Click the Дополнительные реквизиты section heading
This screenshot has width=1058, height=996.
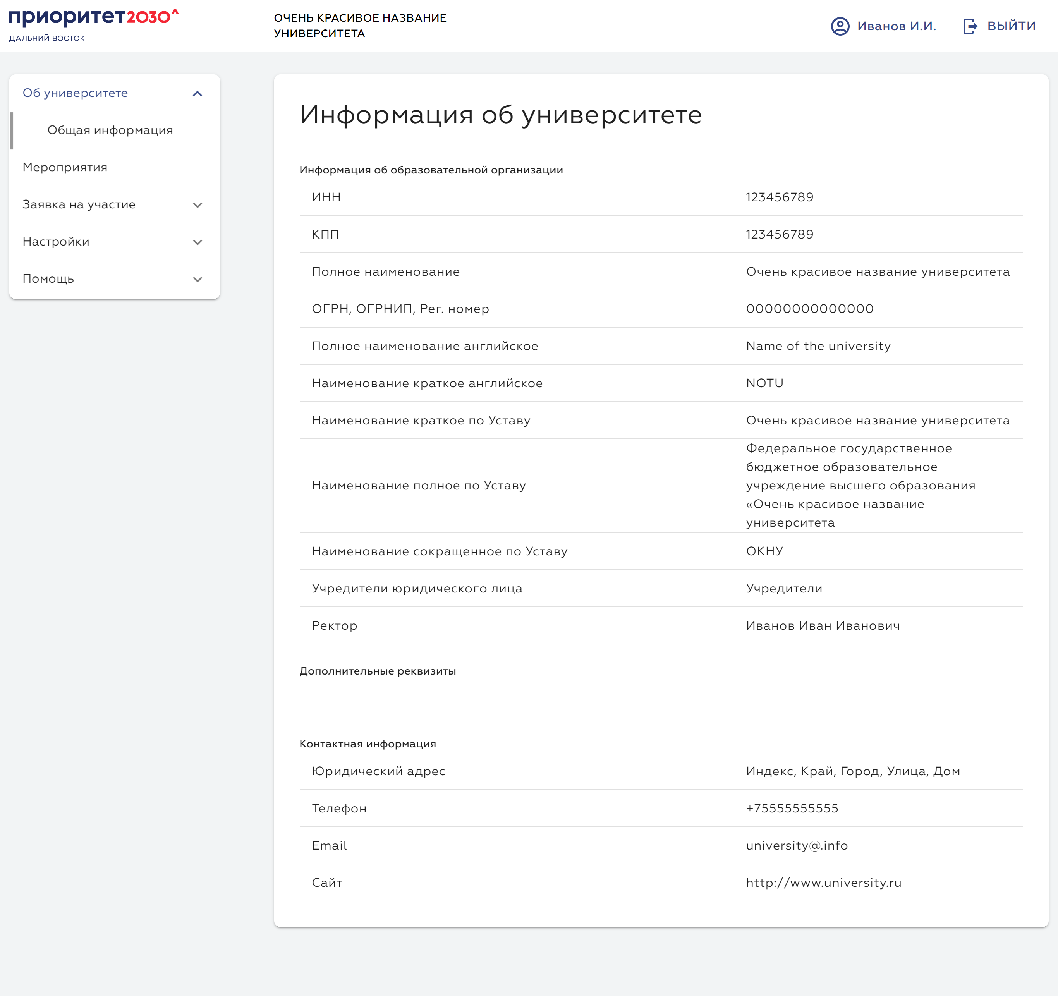377,671
